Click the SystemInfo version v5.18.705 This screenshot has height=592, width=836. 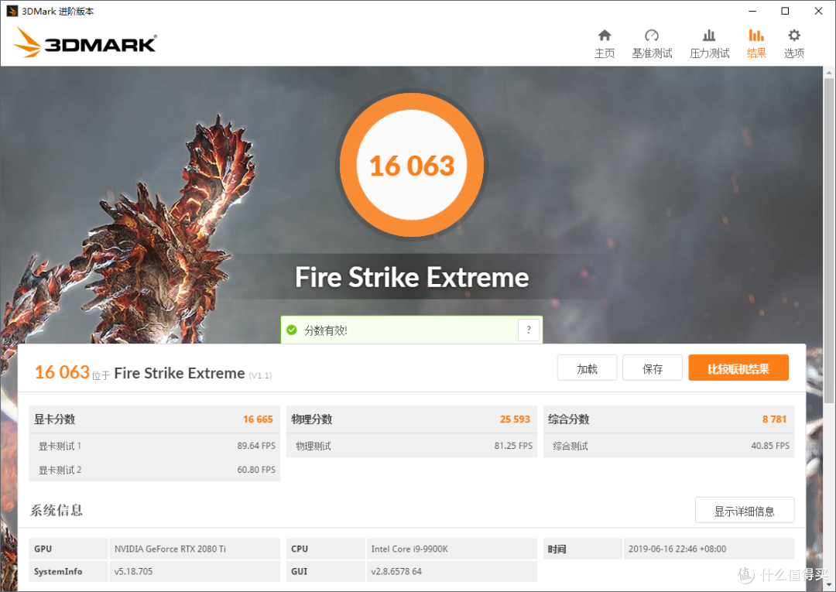tap(133, 571)
